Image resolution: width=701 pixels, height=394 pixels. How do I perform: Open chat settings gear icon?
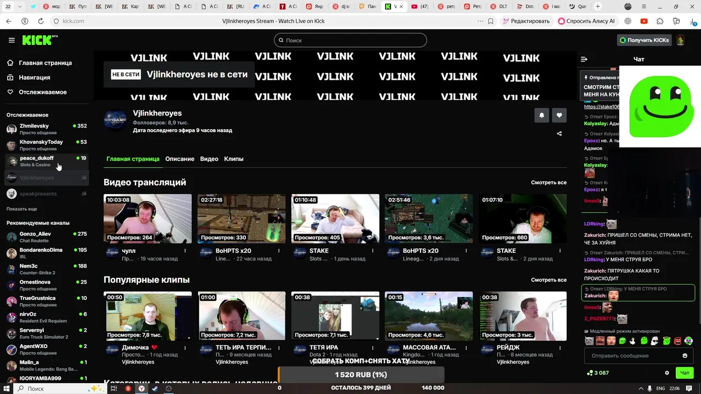(667, 373)
